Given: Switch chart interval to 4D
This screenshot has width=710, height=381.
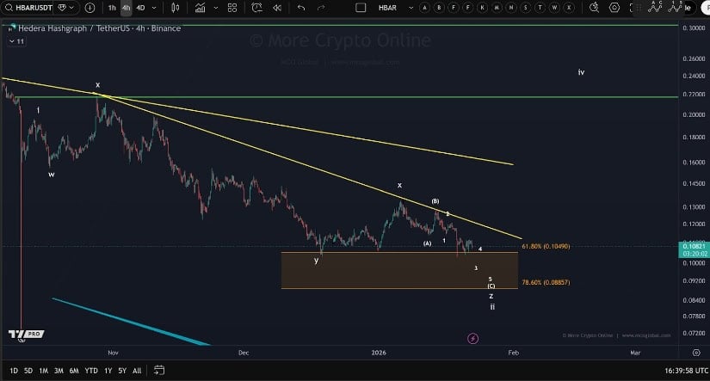Looking at the screenshot, I should pos(141,8).
